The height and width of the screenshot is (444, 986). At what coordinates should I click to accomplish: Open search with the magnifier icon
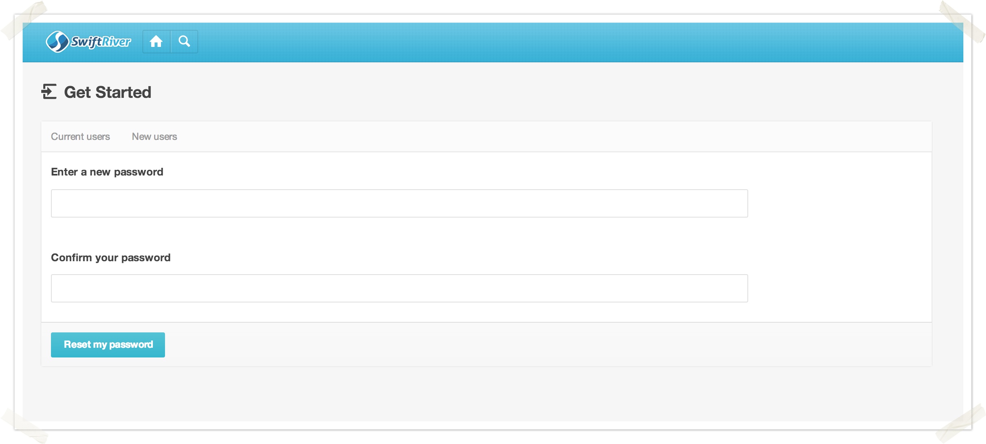tap(184, 41)
